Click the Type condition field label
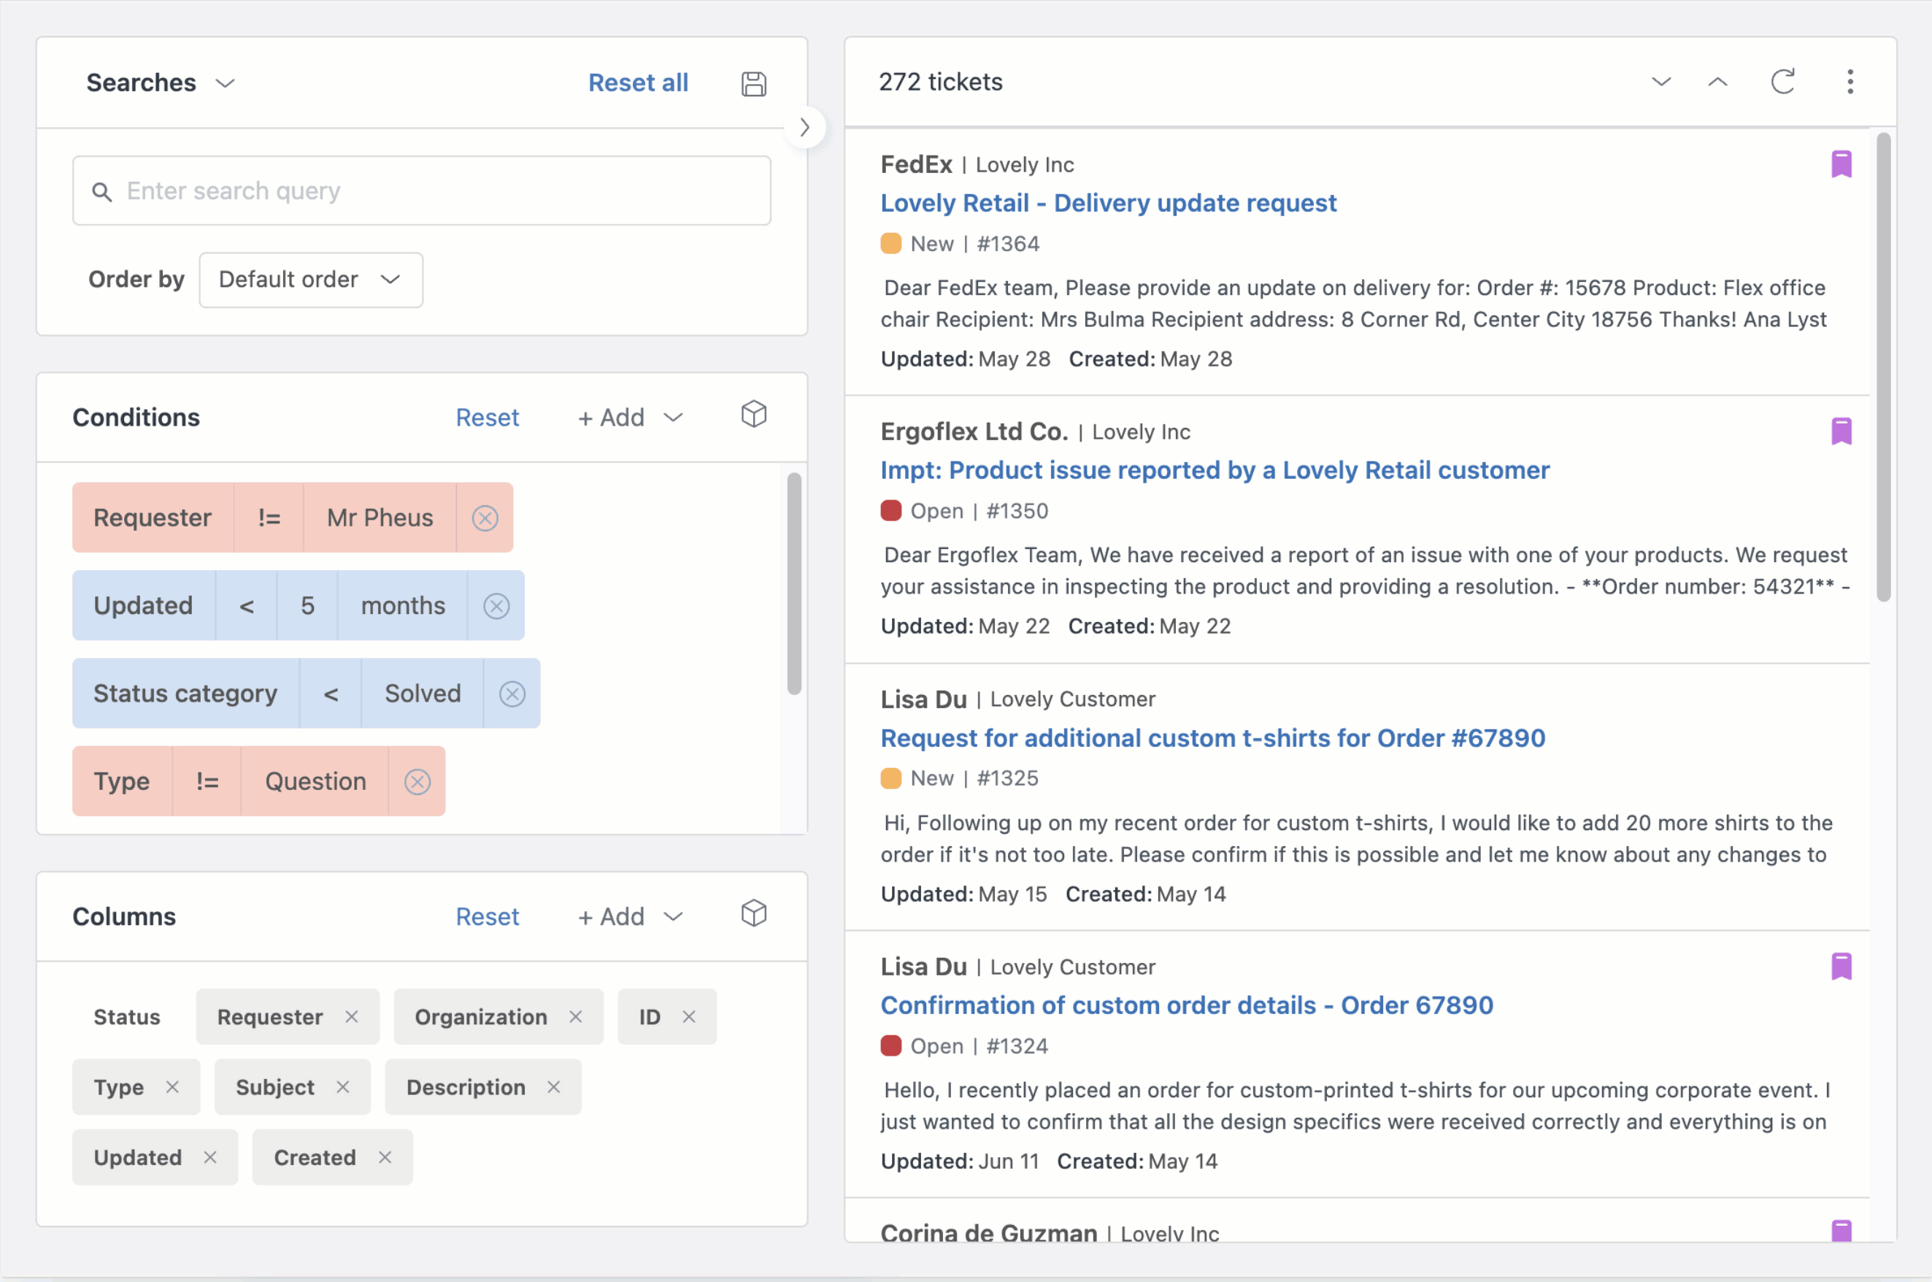 [122, 782]
